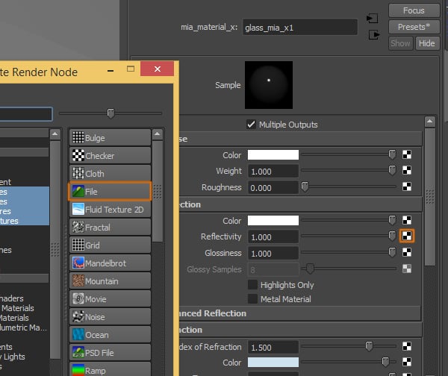The image size is (448, 376).
Task: Click the output connection arrow icon
Action: (x=373, y=34)
